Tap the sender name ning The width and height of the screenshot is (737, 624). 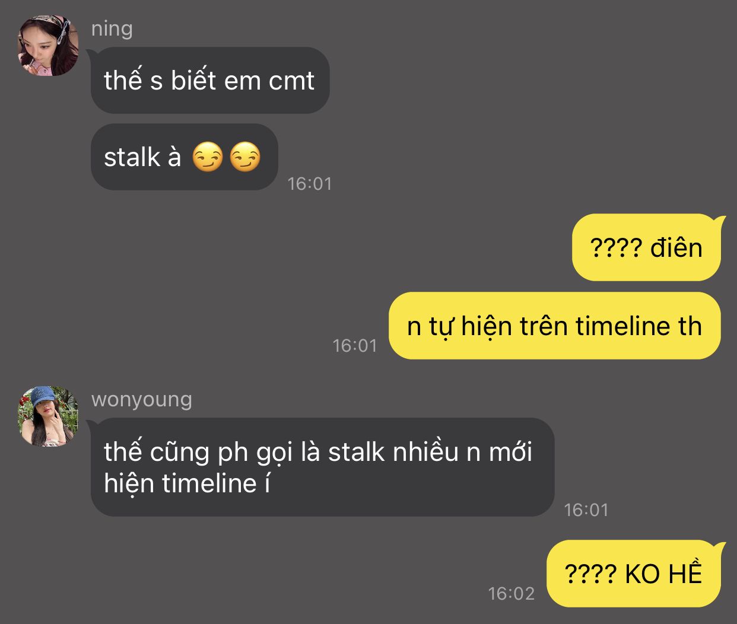(112, 28)
